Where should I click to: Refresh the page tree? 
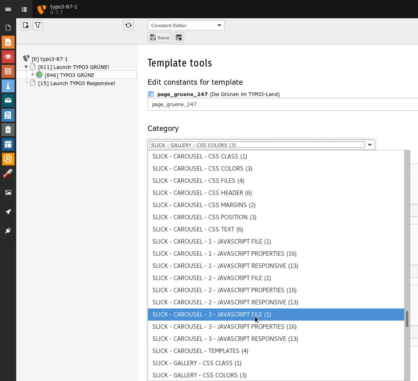pos(129,25)
